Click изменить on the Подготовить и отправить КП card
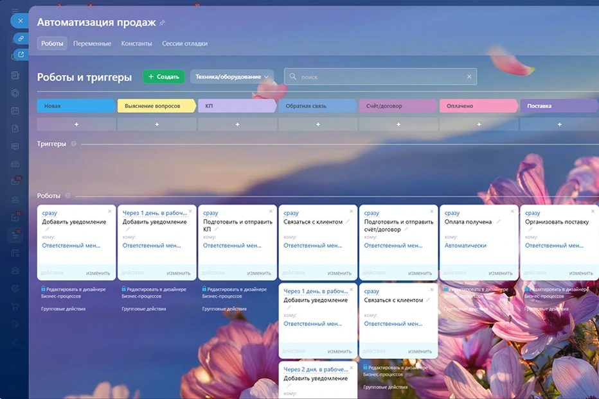 coord(258,273)
